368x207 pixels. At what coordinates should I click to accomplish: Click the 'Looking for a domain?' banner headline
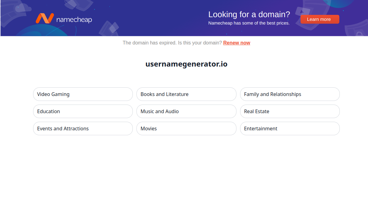[249, 14]
